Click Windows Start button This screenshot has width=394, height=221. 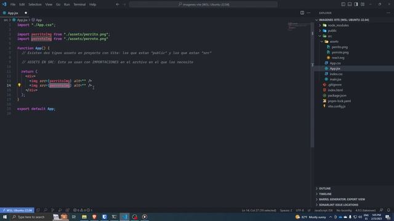tap(5, 217)
